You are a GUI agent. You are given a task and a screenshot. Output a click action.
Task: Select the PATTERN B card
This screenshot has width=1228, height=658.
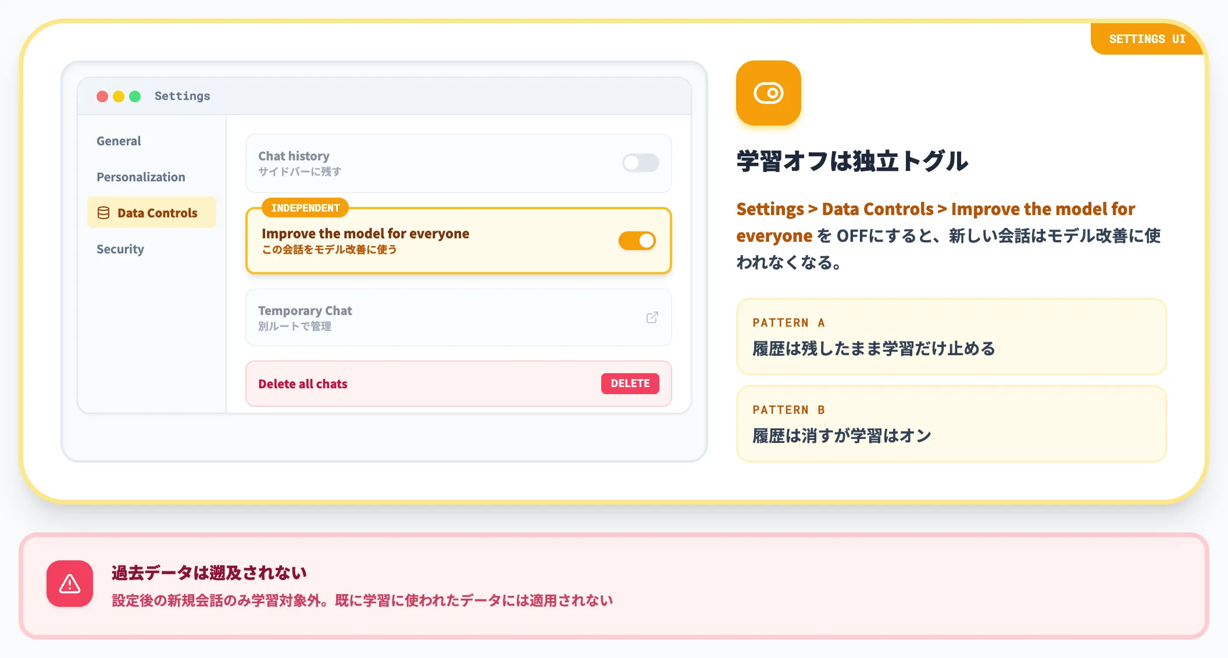coord(951,424)
